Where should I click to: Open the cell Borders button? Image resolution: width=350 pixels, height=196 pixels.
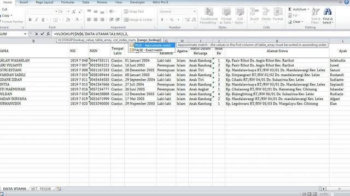[55, 20]
